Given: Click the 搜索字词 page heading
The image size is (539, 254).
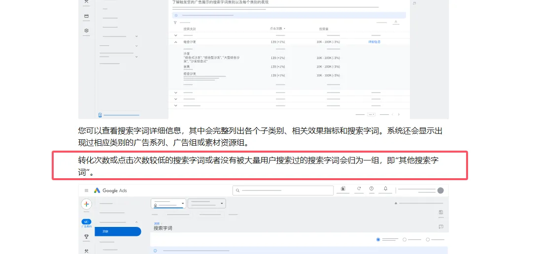Looking at the screenshot, I should coord(163,228).
